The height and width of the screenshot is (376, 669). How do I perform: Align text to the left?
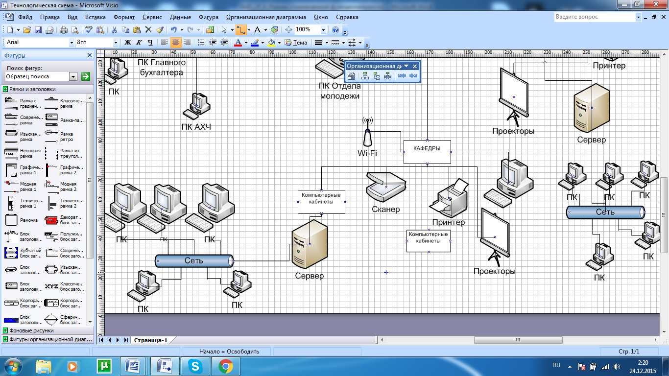pyautogui.click(x=165, y=43)
